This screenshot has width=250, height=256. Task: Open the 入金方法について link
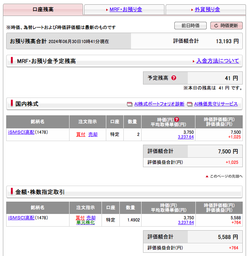point(218,61)
